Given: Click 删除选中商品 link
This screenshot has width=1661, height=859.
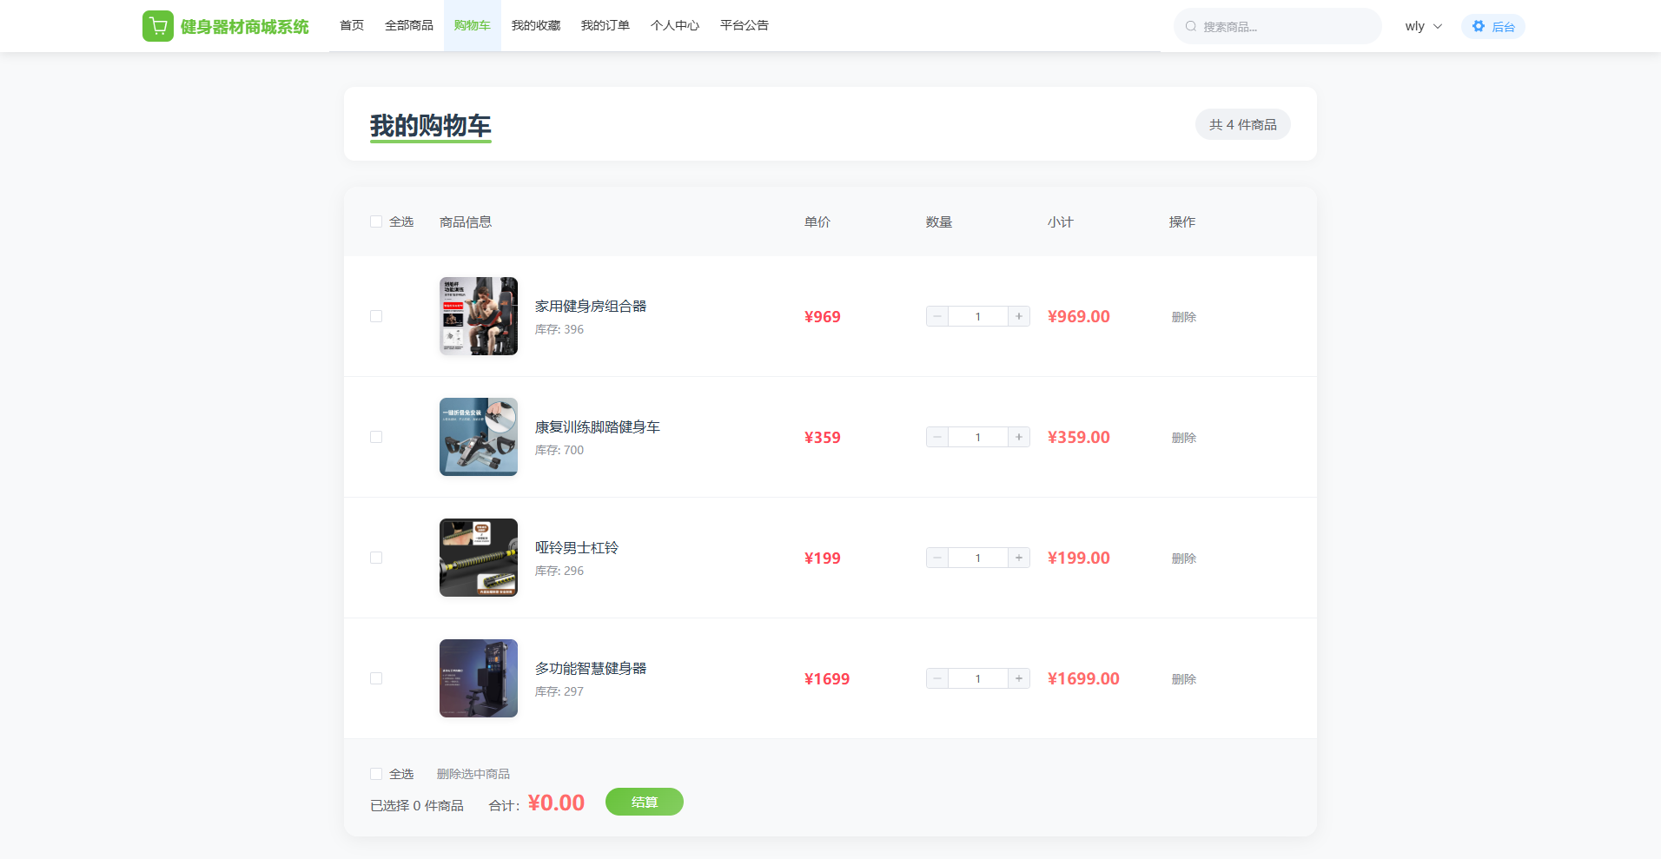Looking at the screenshot, I should pos(473,774).
